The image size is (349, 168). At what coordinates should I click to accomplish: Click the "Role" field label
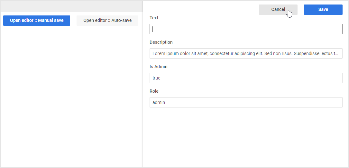pyautogui.click(x=154, y=91)
